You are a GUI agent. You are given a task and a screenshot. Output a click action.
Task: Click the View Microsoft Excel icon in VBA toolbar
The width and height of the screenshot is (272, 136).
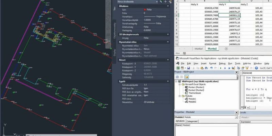(x=178, y=68)
